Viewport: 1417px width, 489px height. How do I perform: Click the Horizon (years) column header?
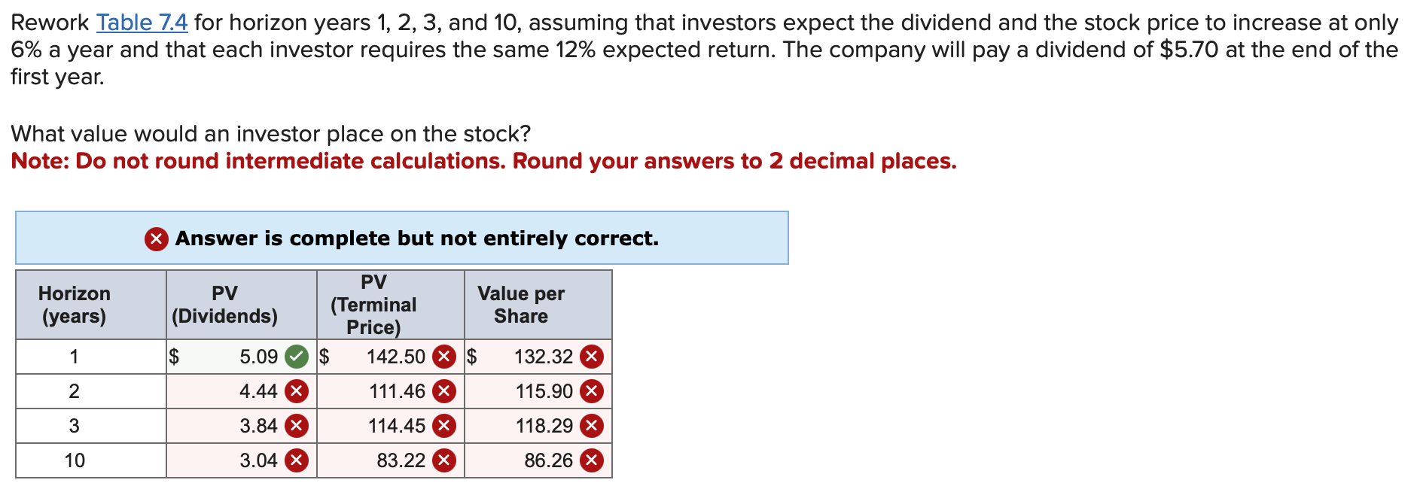(74, 305)
